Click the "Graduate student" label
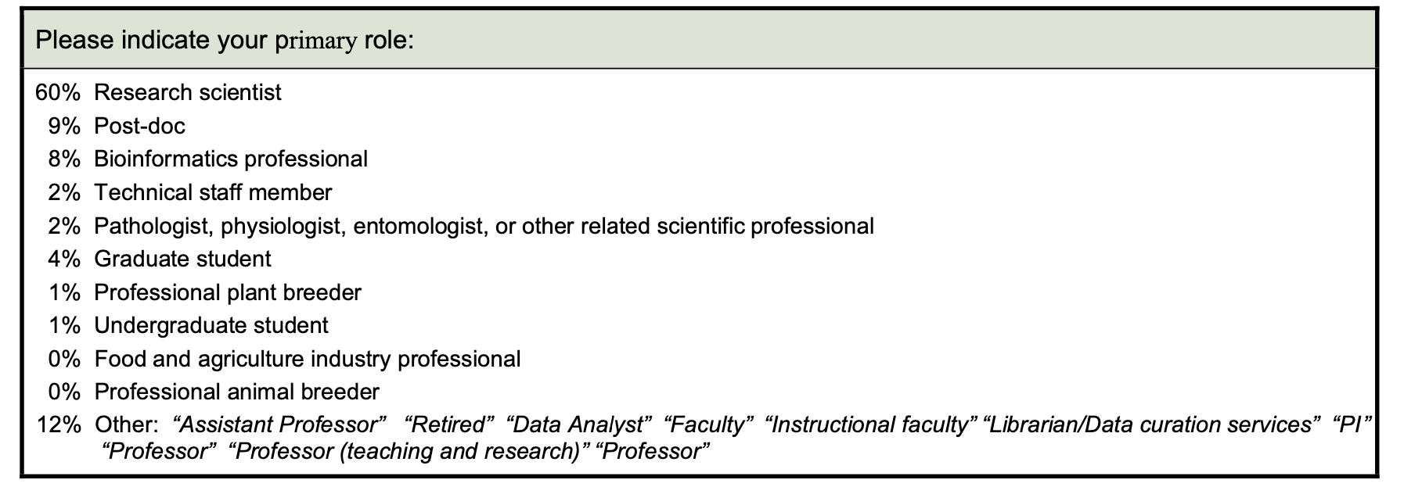 [x=182, y=259]
